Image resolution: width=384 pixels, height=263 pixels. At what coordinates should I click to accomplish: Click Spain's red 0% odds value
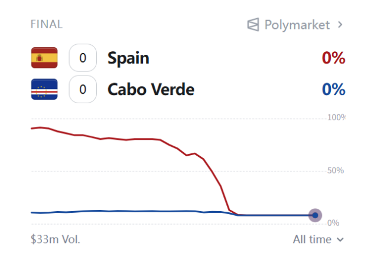(x=334, y=58)
